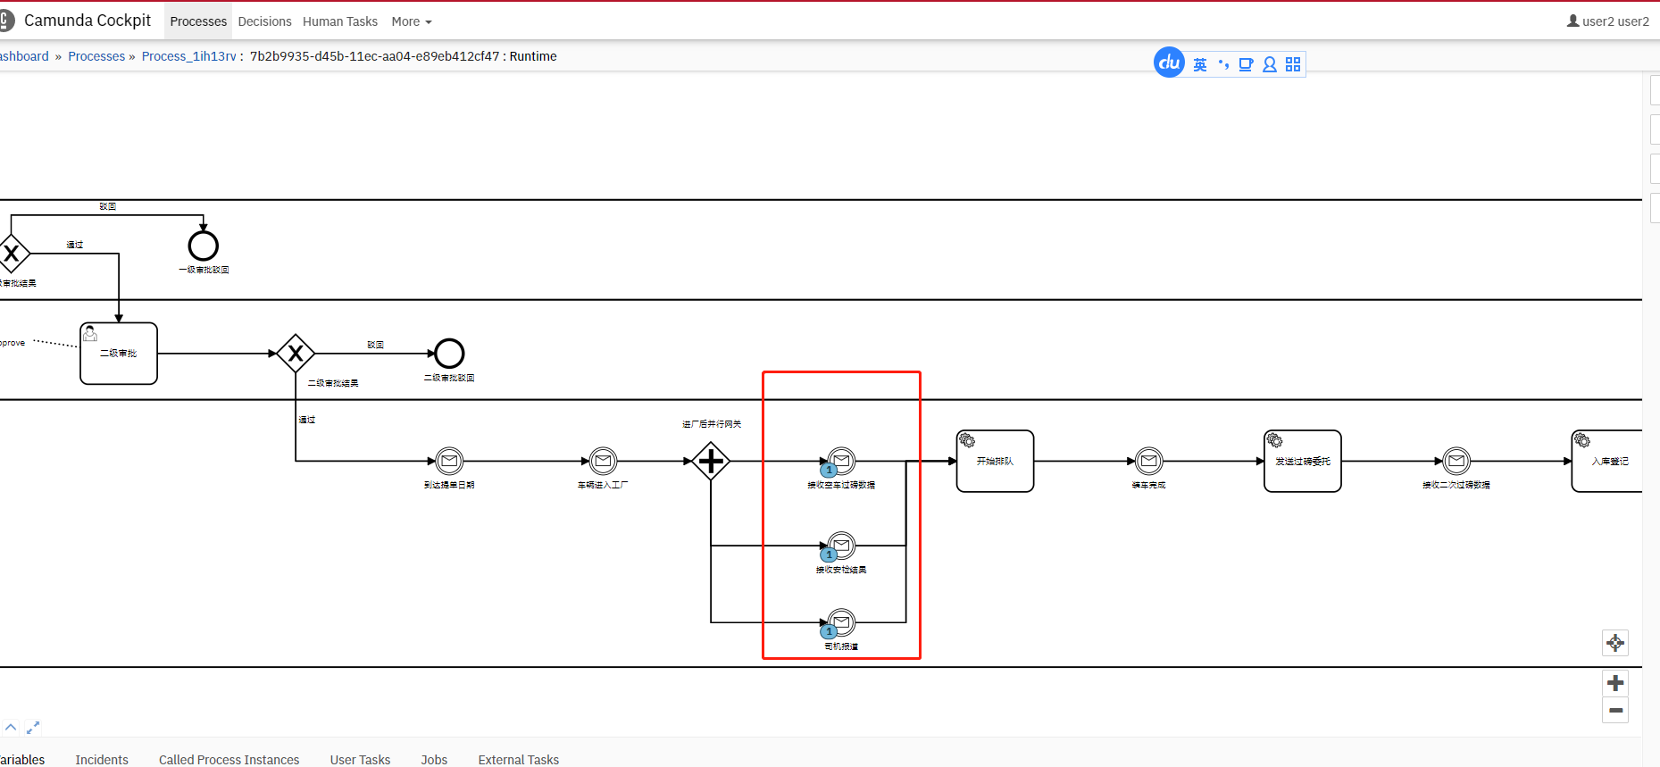The height and width of the screenshot is (767, 1660).
Task: Select the 开始排队 service task
Action: pyautogui.click(x=996, y=462)
